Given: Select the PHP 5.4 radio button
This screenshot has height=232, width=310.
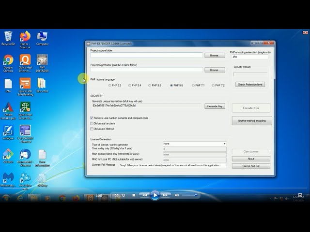Looking at the screenshot, I should [x=130, y=86].
